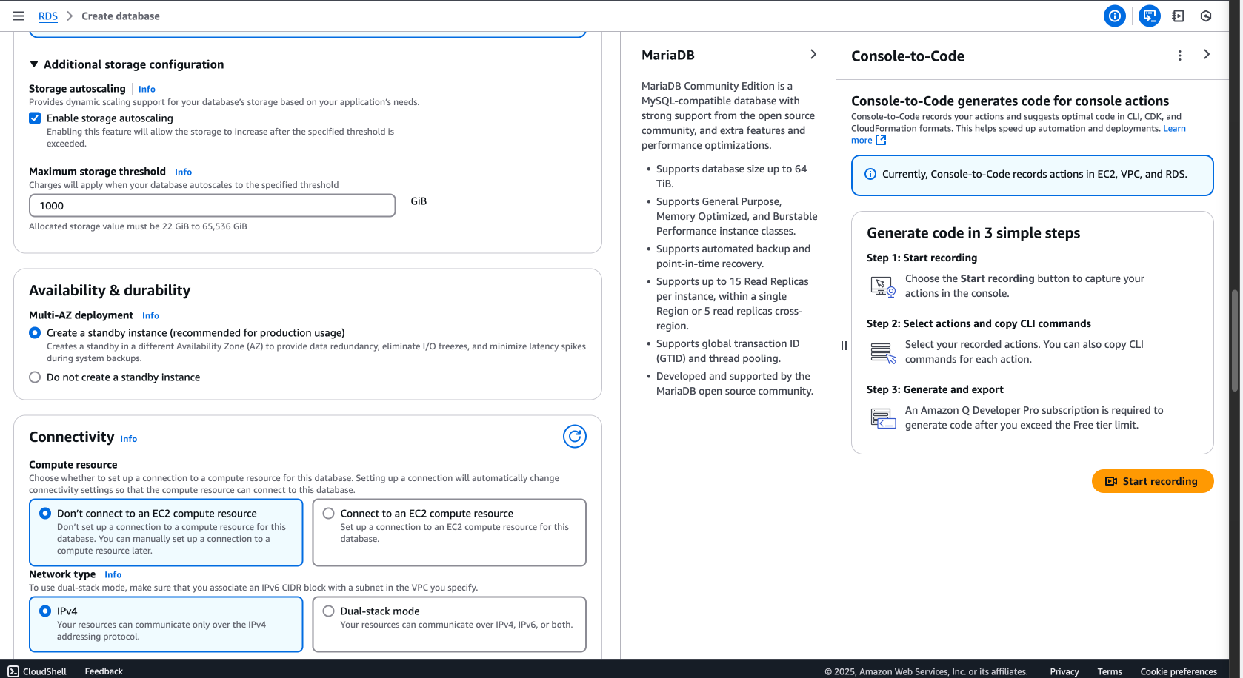Click the MariaDB panel heading
The width and height of the screenshot is (1243, 678).
pyautogui.click(x=668, y=55)
